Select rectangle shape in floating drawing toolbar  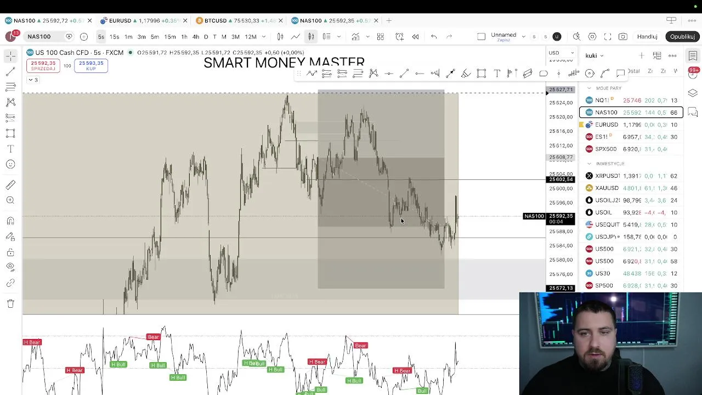[x=481, y=73]
